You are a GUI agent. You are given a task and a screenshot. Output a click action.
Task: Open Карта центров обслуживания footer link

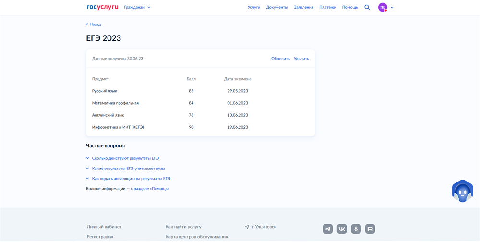tap(196, 237)
